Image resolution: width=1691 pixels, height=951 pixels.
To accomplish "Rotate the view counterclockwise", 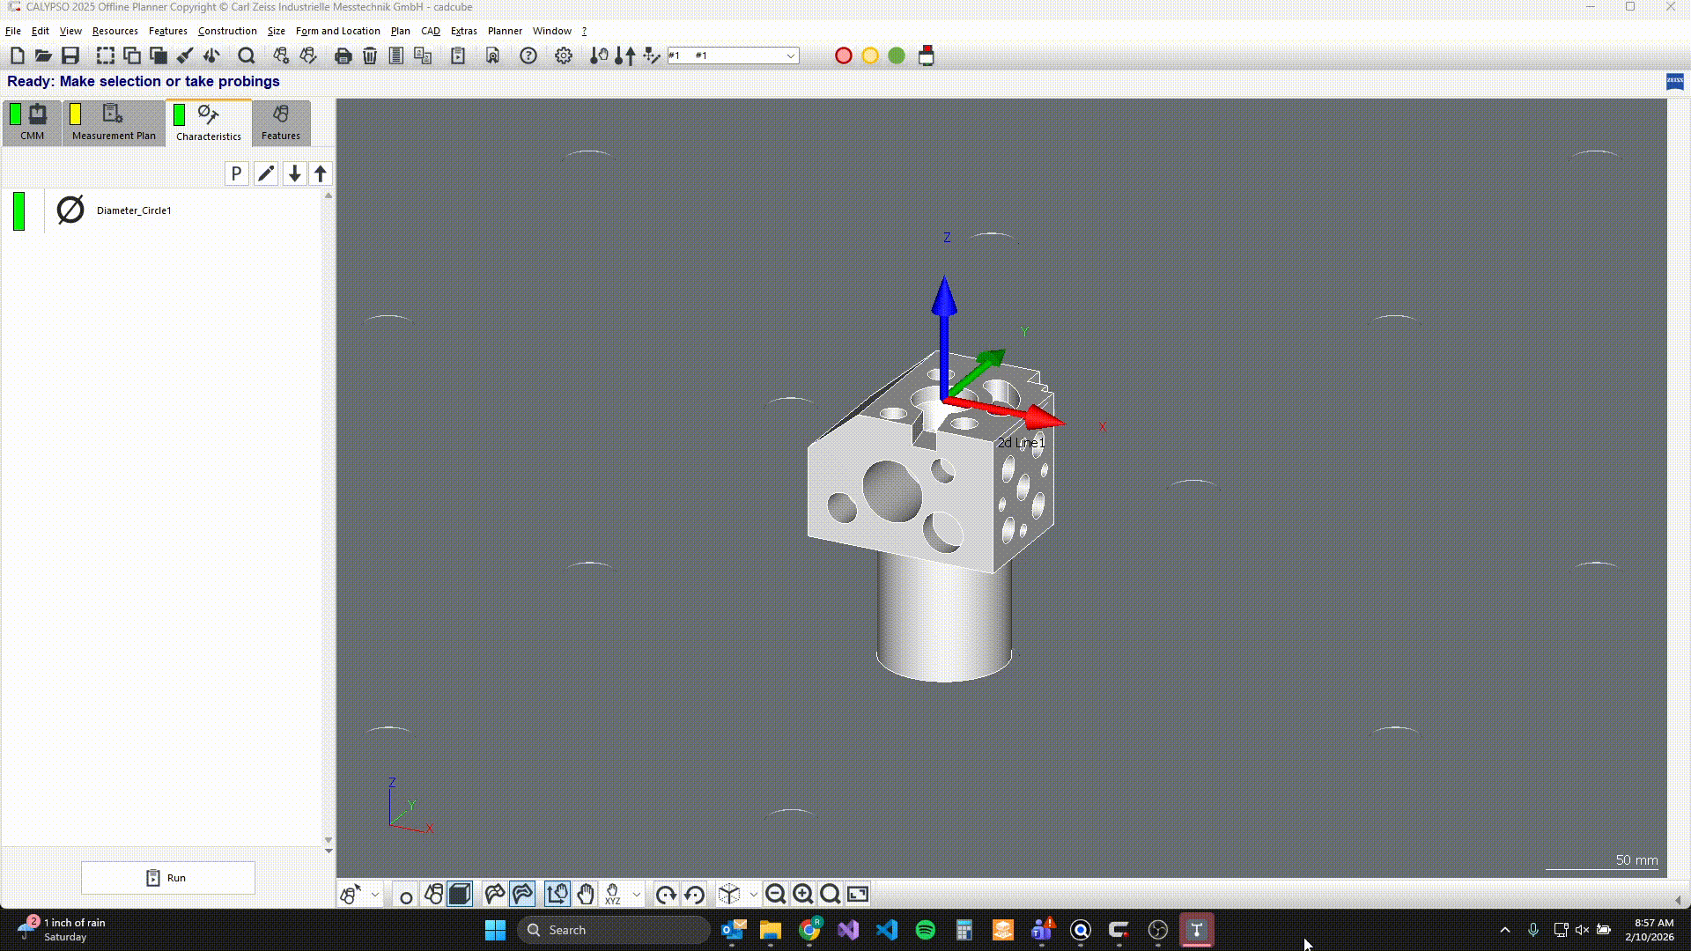I will tap(694, 894).
